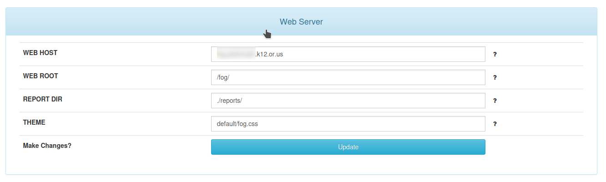This screenshot has height=182, width=606.
Task: Collapse the Web Server section header
Action: click(x=301, y=21)
